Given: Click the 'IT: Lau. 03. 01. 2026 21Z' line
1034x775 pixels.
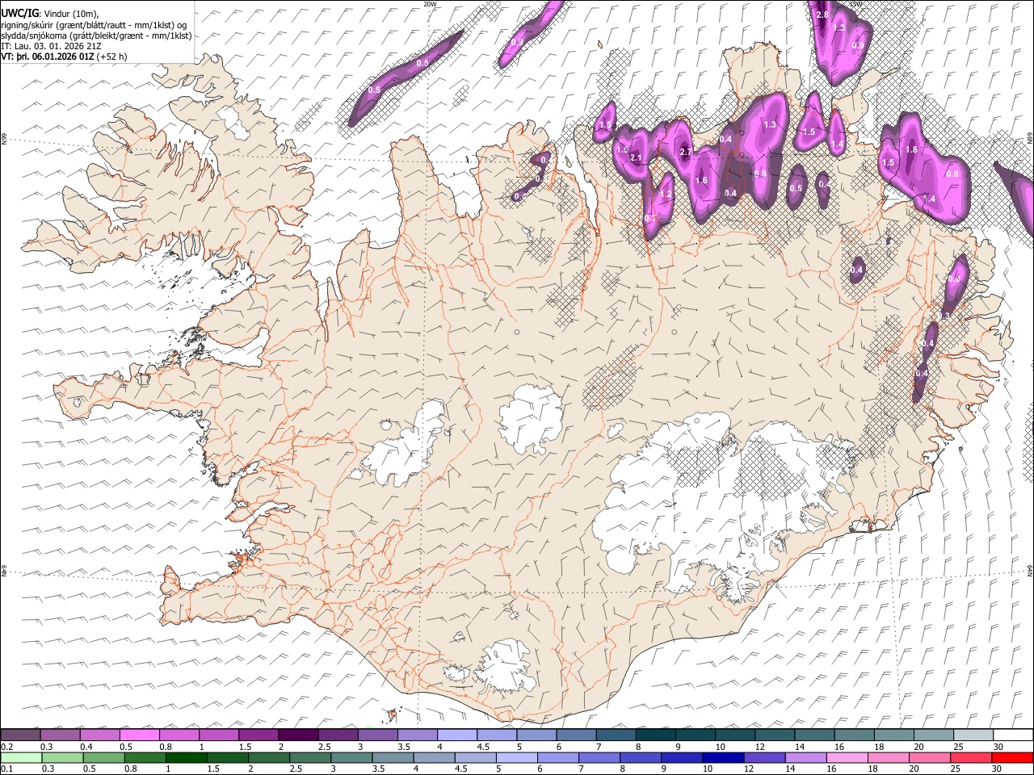Looking at the screenshot, I should (51, 47).
